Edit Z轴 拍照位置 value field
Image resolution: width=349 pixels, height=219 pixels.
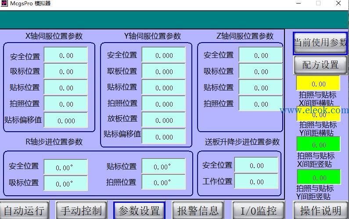(261, 104)
